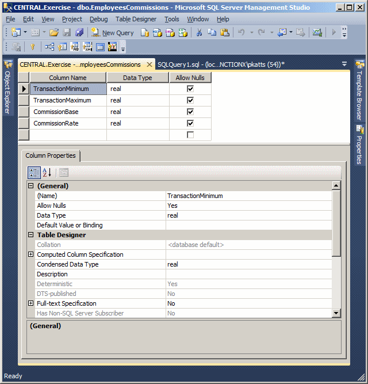368x384 pixels.
Task: Click the New Project toolbar icon
Action: coord(16,32)
